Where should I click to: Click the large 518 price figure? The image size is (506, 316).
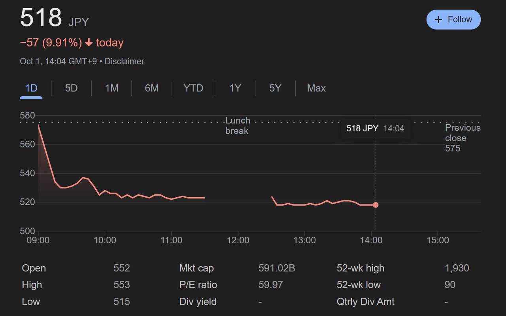(x=41, y=18)
